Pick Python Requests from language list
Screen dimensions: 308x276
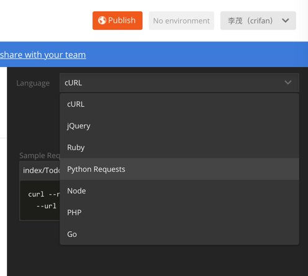click(179, 169)
